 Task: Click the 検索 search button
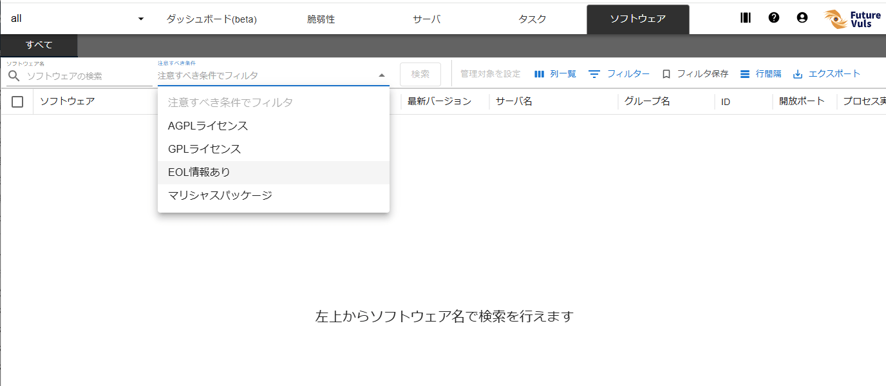click(x=420, y=74)
